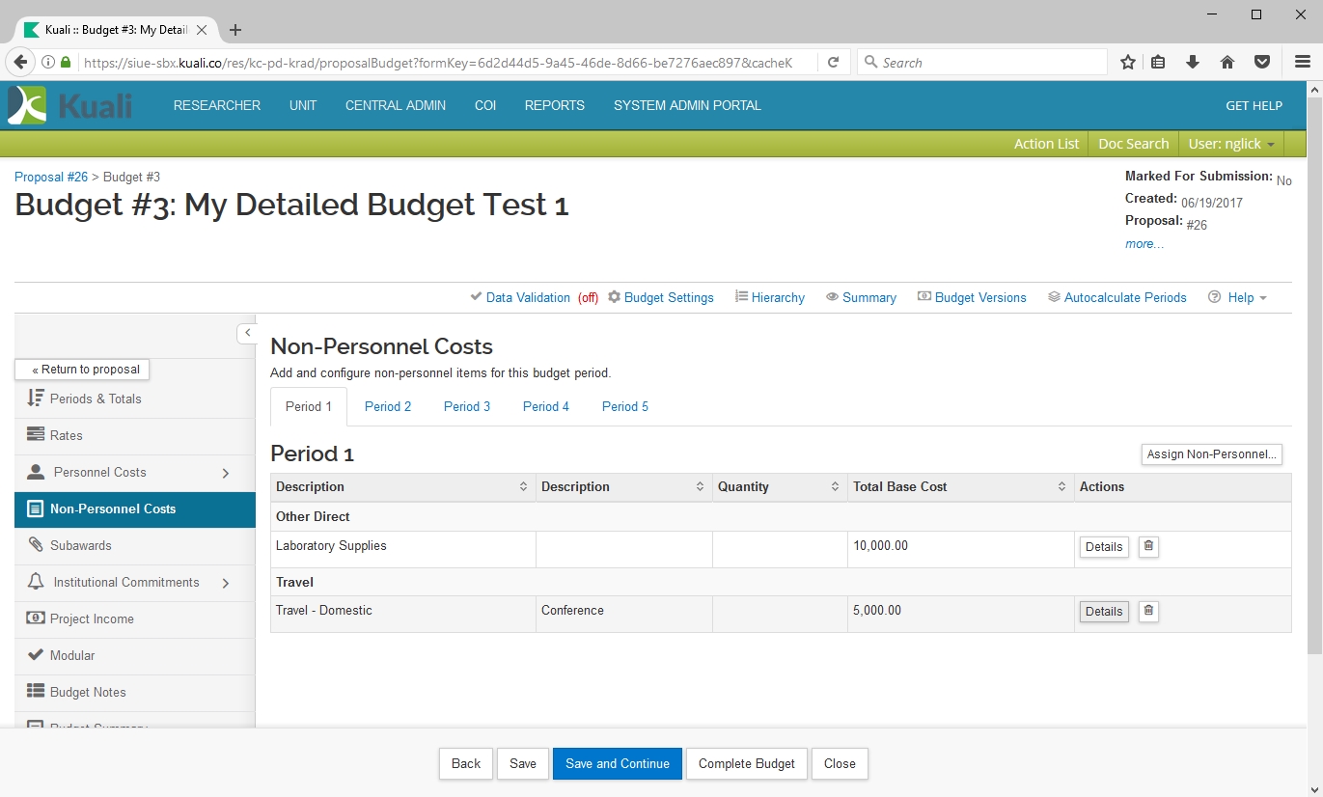Click the Firefox home icon
This screenshot has height=797, width=1323.
[1227, 63]
